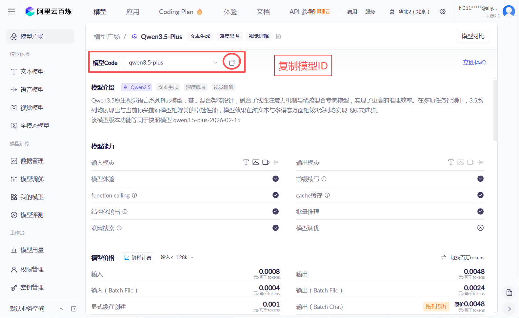519x318 pixels.
Task: Click info icon next to 联网搜索
Action: point(119,228)
